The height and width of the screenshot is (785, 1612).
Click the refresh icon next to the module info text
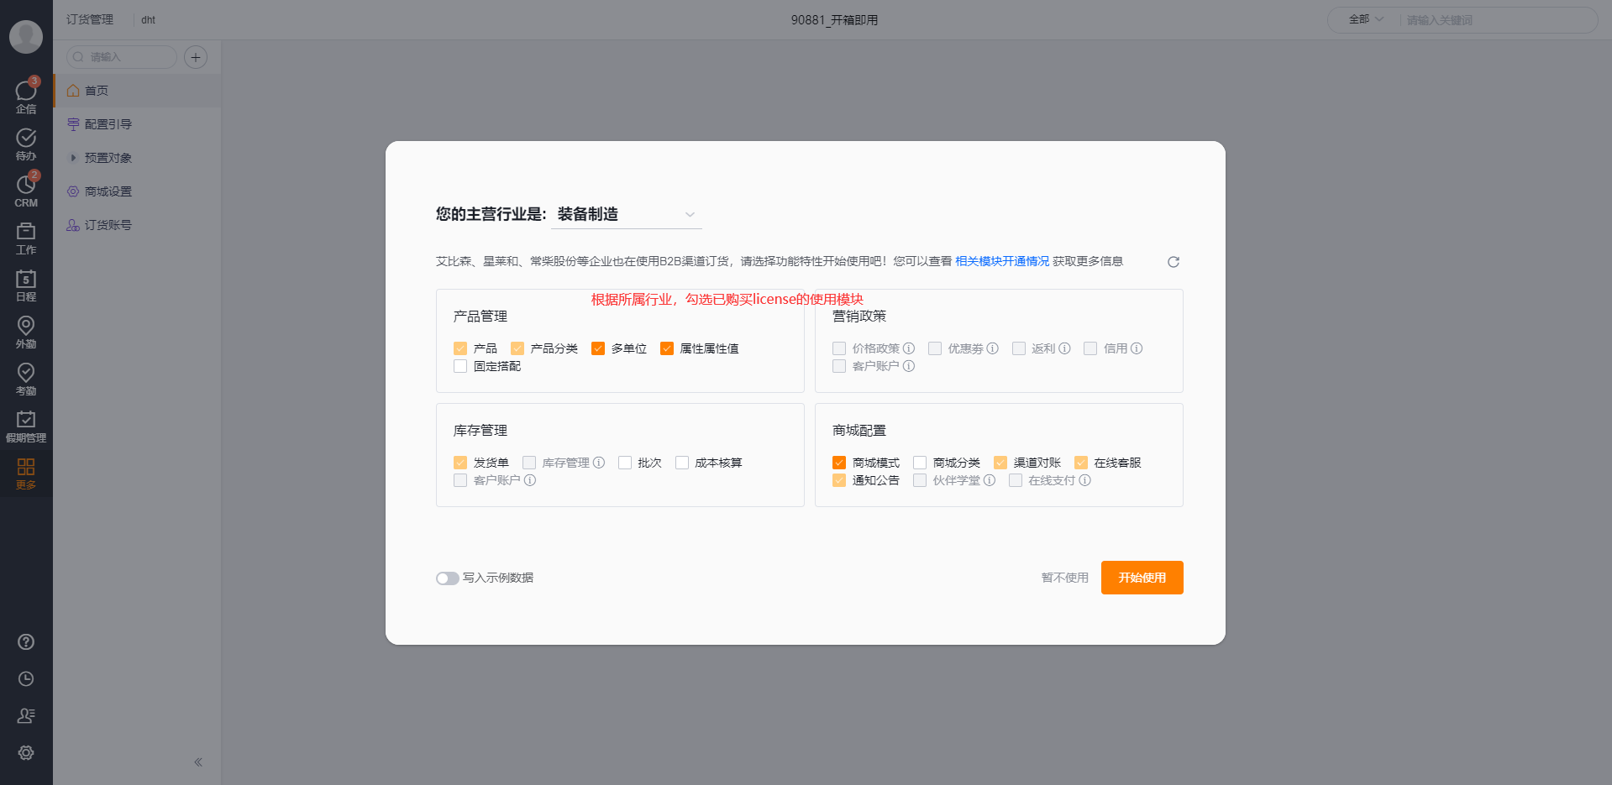click(1173, 261)
